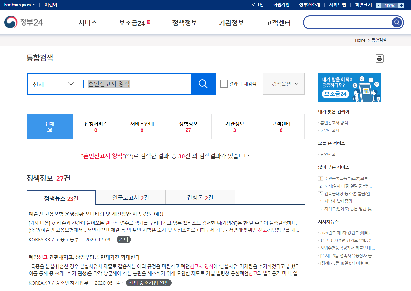
Task: Open news [수시] 19일 접촉자·유증상자
Action: click(347, 256)
